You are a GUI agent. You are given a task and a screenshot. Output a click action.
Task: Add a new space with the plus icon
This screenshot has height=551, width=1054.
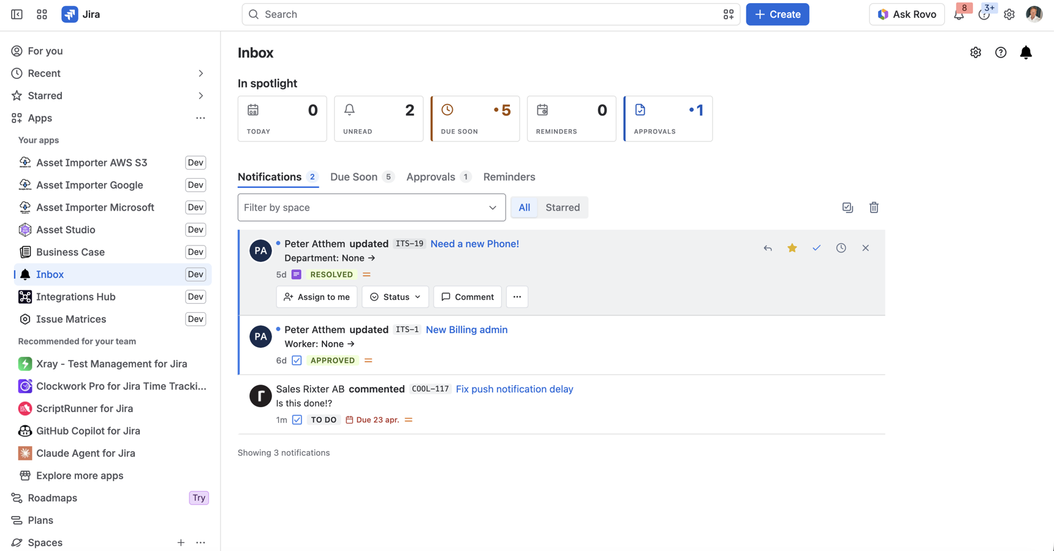click(x=181, y=542)
